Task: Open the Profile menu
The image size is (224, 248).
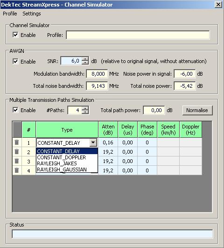Action: 10,14
